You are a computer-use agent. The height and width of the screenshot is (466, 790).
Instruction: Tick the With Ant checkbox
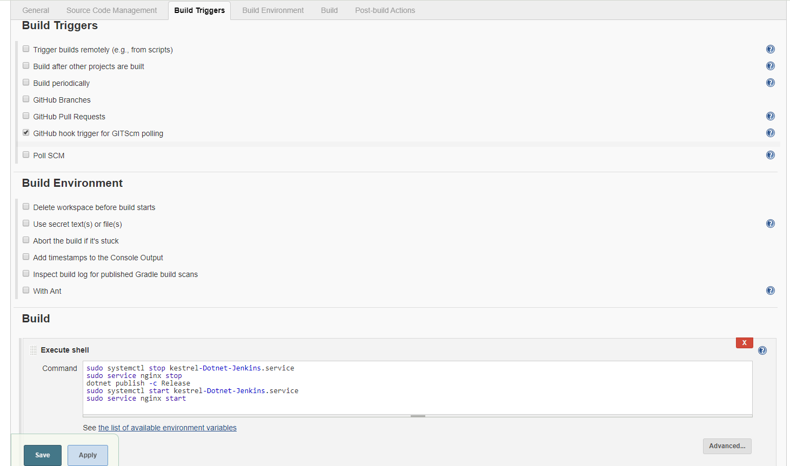click(26, 290)
